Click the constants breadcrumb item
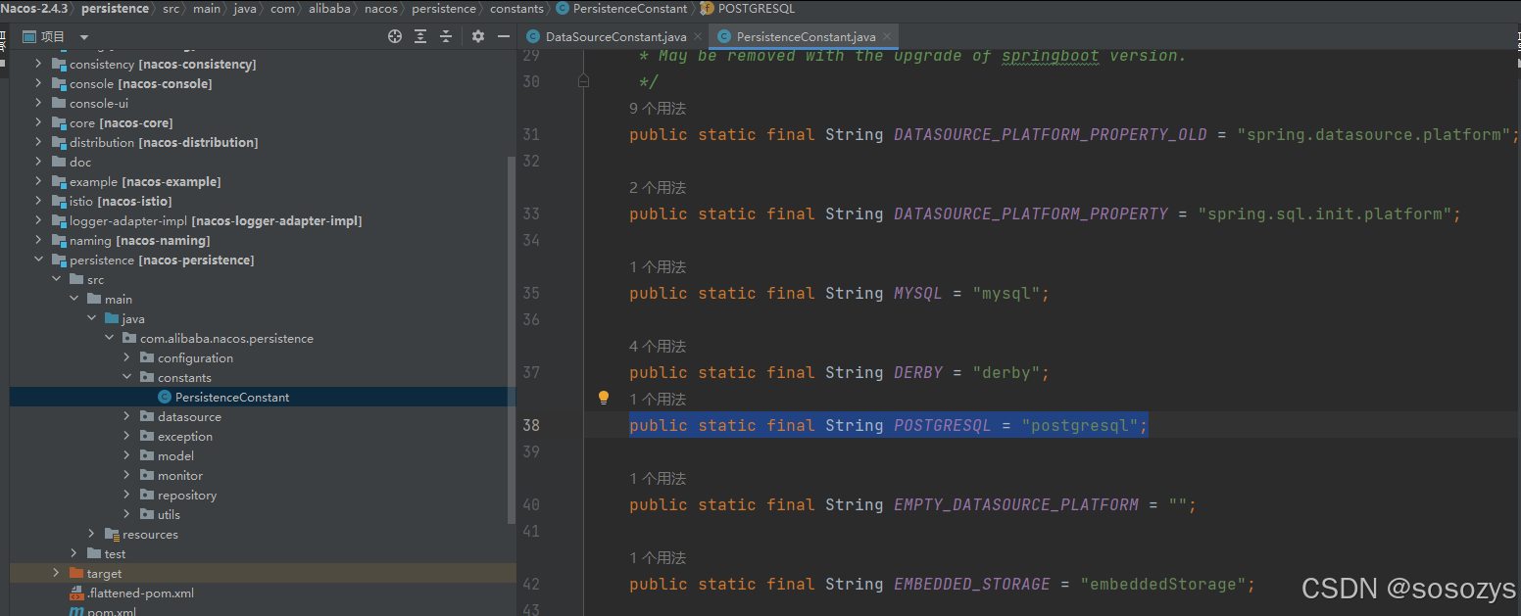 [x=516, y=8]
